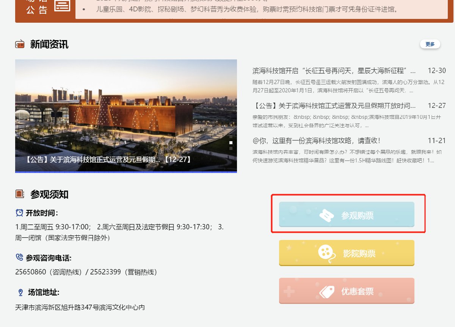Click the book icon beside 参观须知
The height and width of the screenshot is (327, 455).
coord(20,194)
